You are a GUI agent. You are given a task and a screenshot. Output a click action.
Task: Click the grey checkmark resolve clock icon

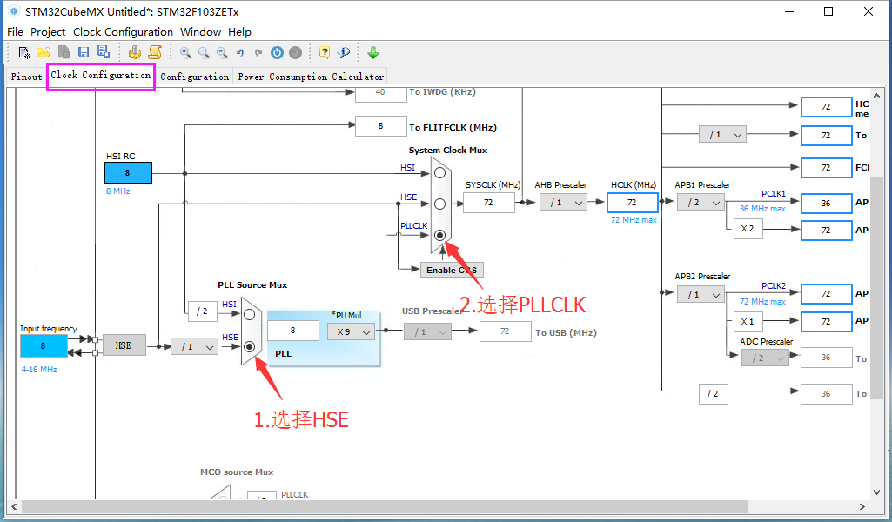pyautogui.click(x=295, y=53)
